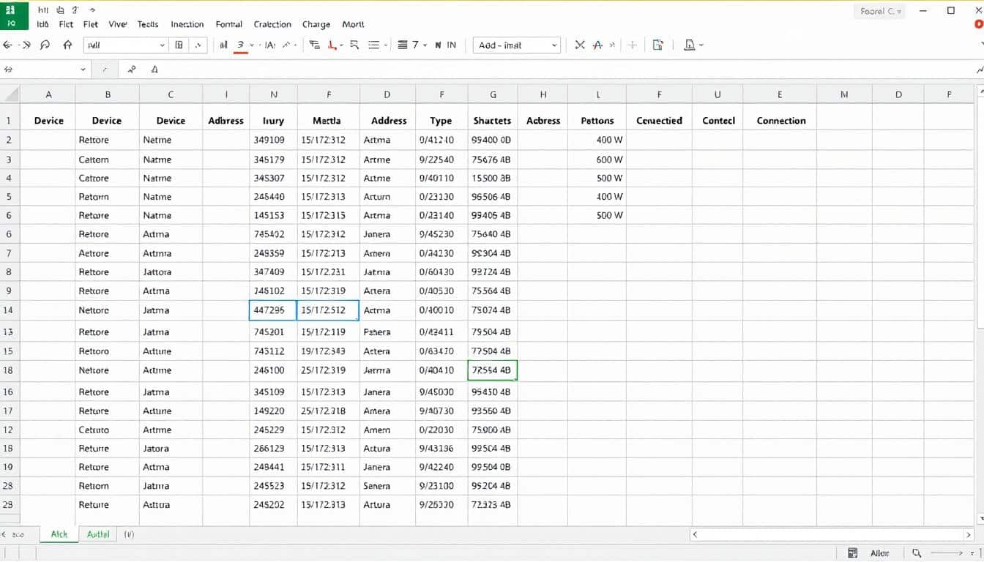Click the back arrow in the toolbar
This screenshot has height=562, width=984.
point(8,45)
